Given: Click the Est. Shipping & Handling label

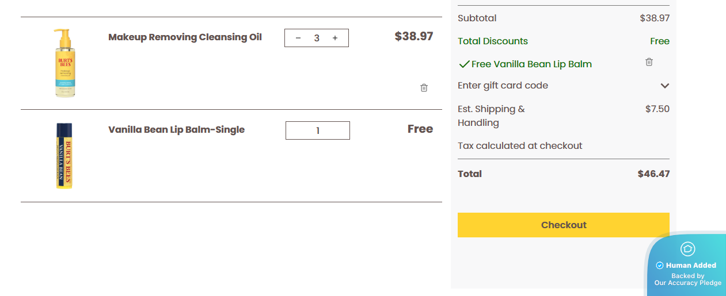Looking at the screenshot, I should point(491,116).
